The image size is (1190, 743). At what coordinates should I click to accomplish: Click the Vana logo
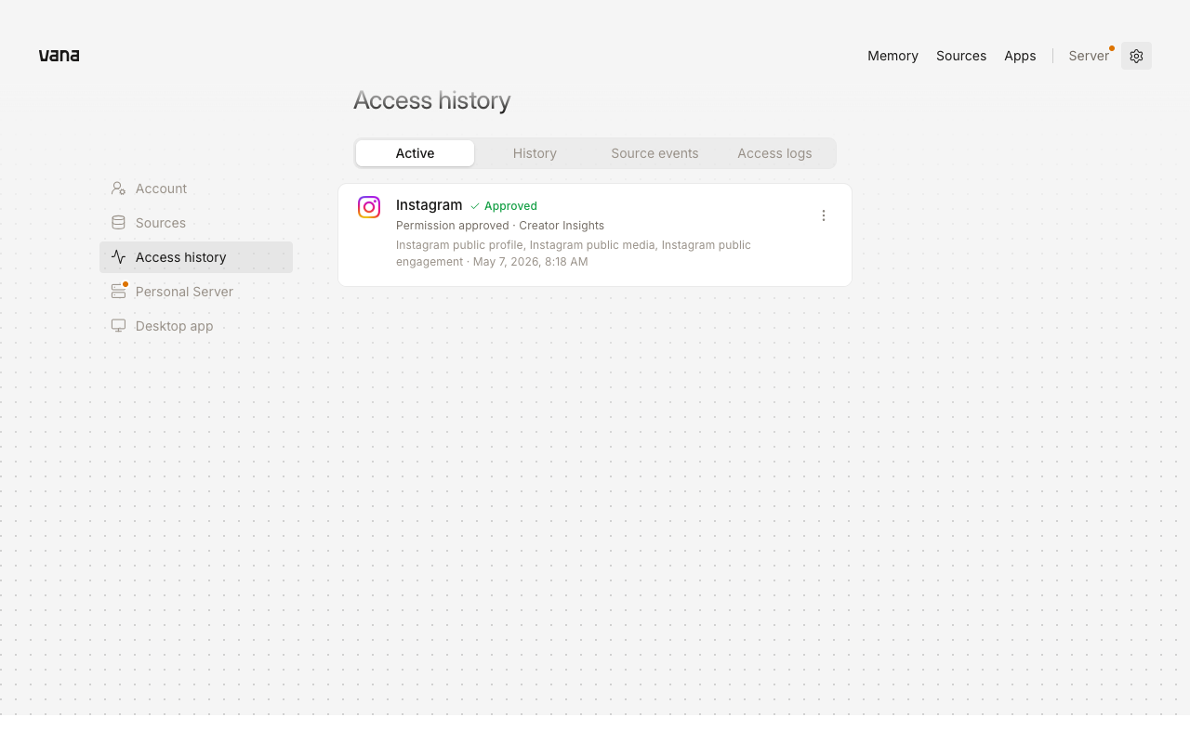59,56
